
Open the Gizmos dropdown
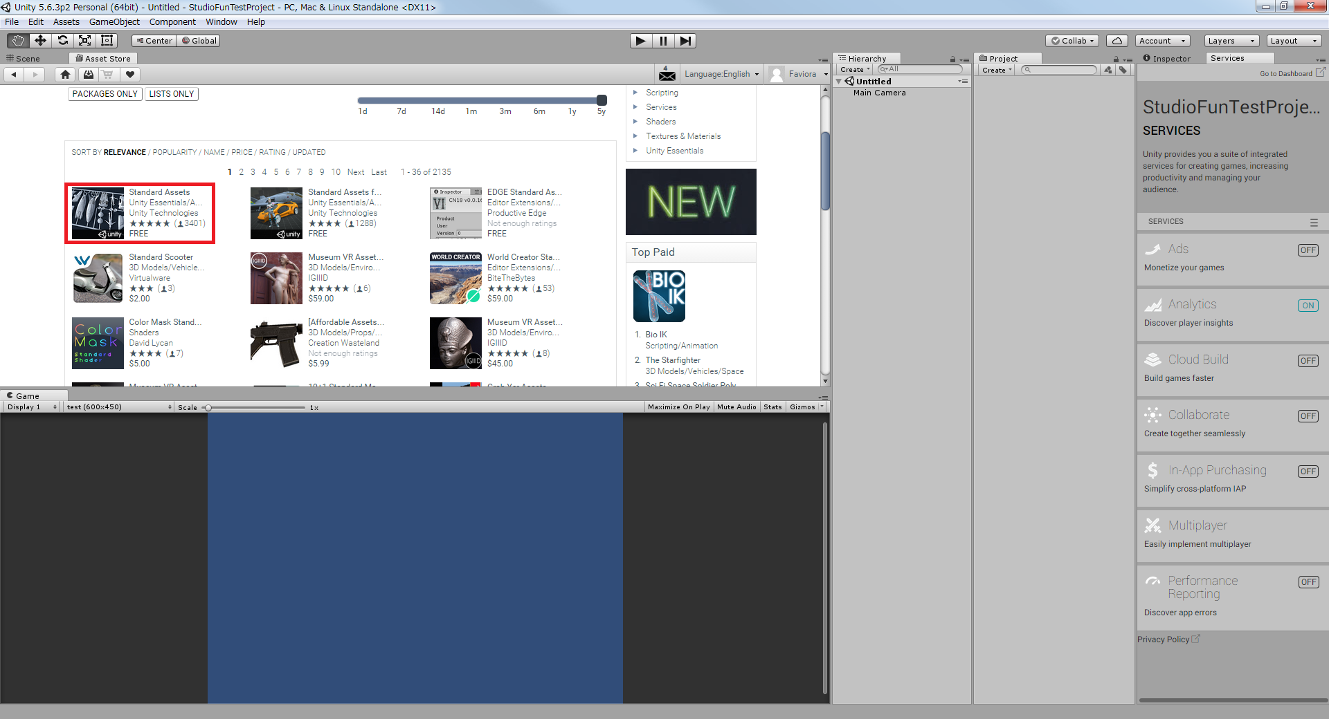[x=806, y=407]
